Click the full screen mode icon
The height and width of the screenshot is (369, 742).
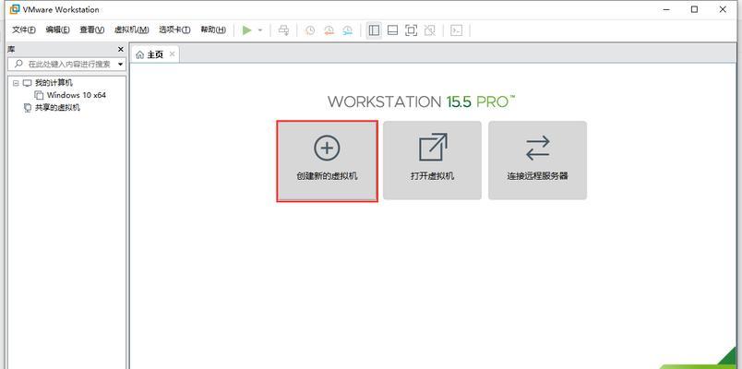pos(412,30)
